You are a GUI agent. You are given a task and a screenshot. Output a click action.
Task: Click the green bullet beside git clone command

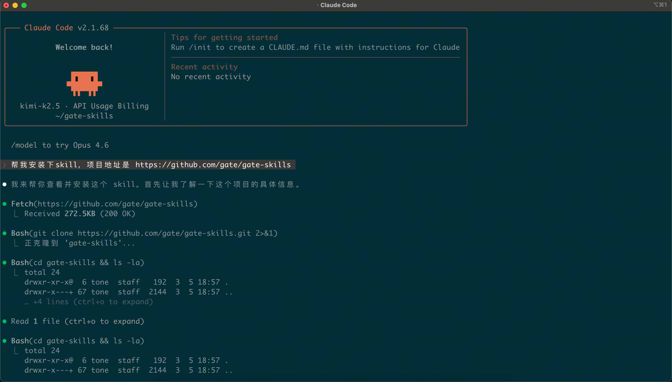(5, 233)
